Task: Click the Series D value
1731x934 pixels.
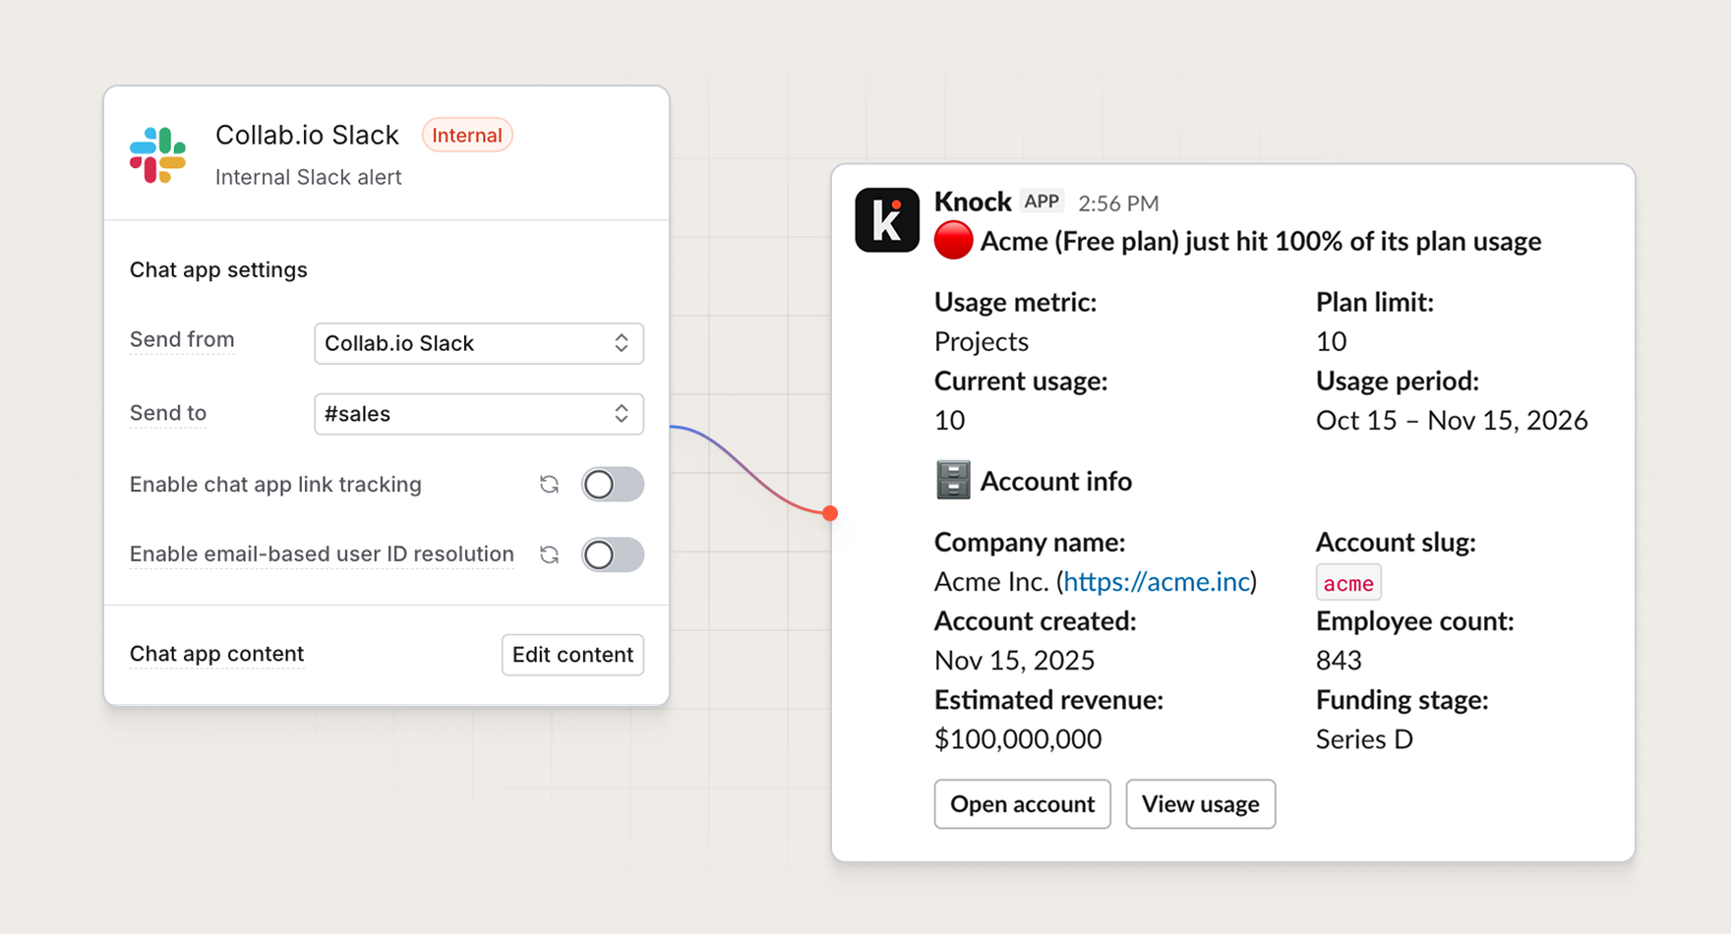Action: pyautogui.click(x=1364, y=739)
